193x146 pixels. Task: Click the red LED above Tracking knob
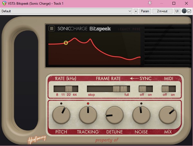(88, 103)
